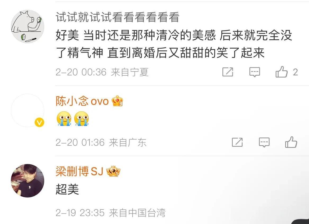Visit 梁删博SJ's username link
Image resolution: width=309 pixels, height=224 pixels.
click(x=79, y=171)
